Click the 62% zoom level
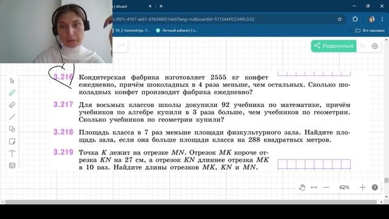 tap(345, 187)
